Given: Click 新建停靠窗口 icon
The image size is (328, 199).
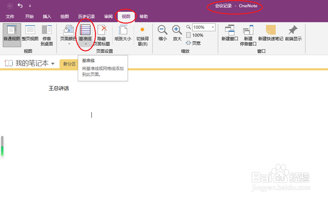Looking at the screenshot, I should [248, 30].
